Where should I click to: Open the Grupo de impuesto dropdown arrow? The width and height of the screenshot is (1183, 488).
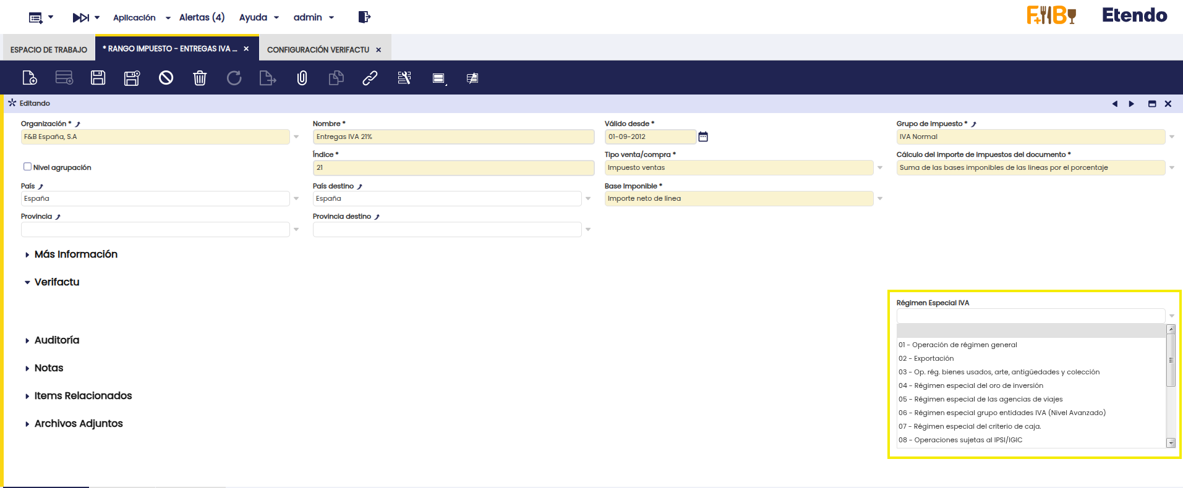(x=1172, y=137)
